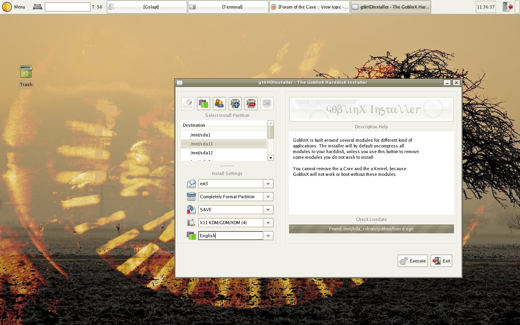
Task: Click the language flags toolbar button
Action: point(204,104)
